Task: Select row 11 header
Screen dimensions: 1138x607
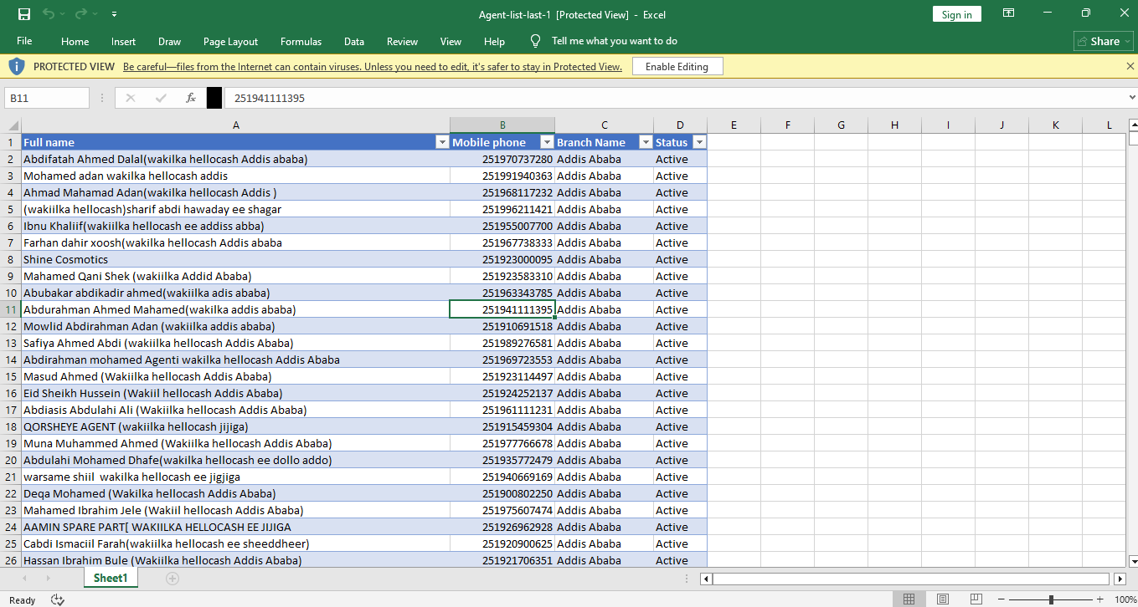Action: click(x=11, y=309)
